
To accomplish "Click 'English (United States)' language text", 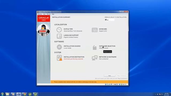I will (71, 37).
